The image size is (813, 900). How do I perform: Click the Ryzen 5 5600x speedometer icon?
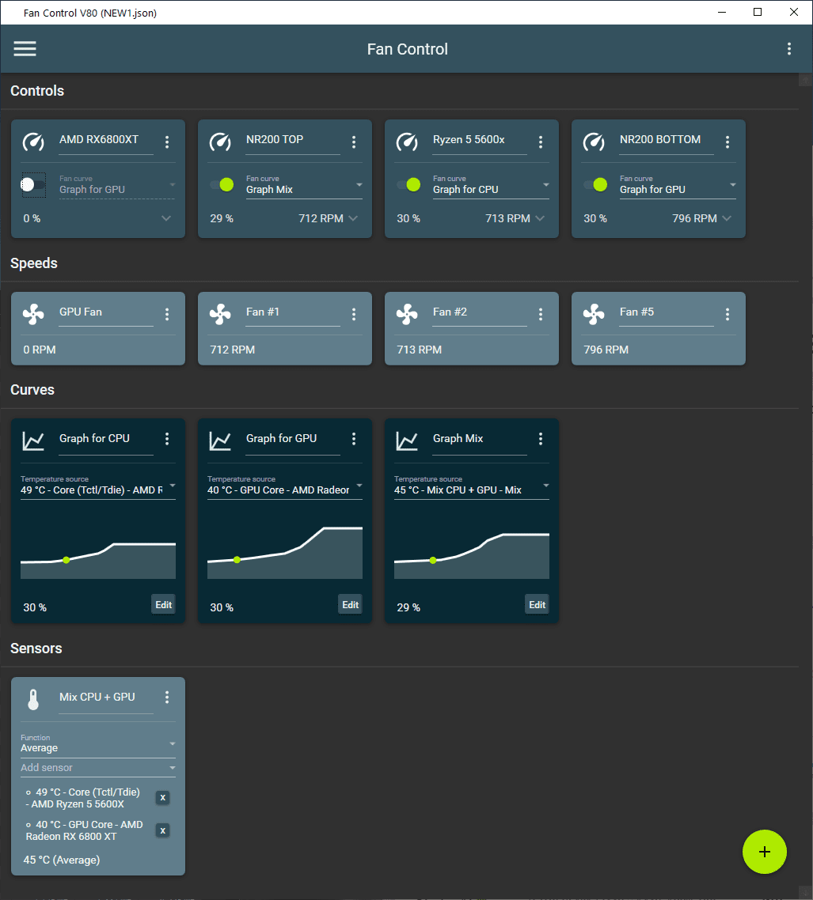(x=407, y=142)
